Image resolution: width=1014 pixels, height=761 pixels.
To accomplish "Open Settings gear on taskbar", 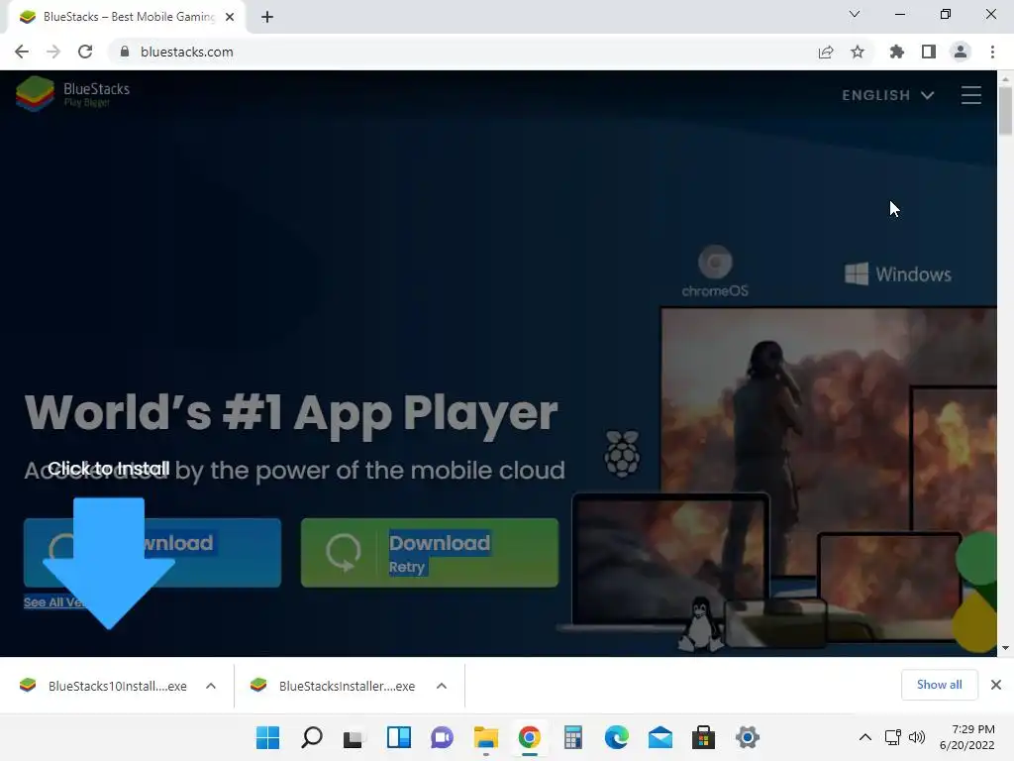I will click(x=747, y=737).
